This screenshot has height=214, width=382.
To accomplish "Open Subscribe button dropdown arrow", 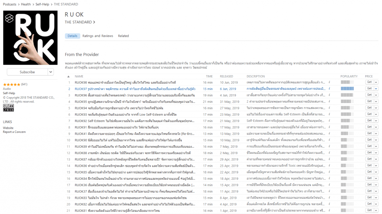I will click(51, 72).
